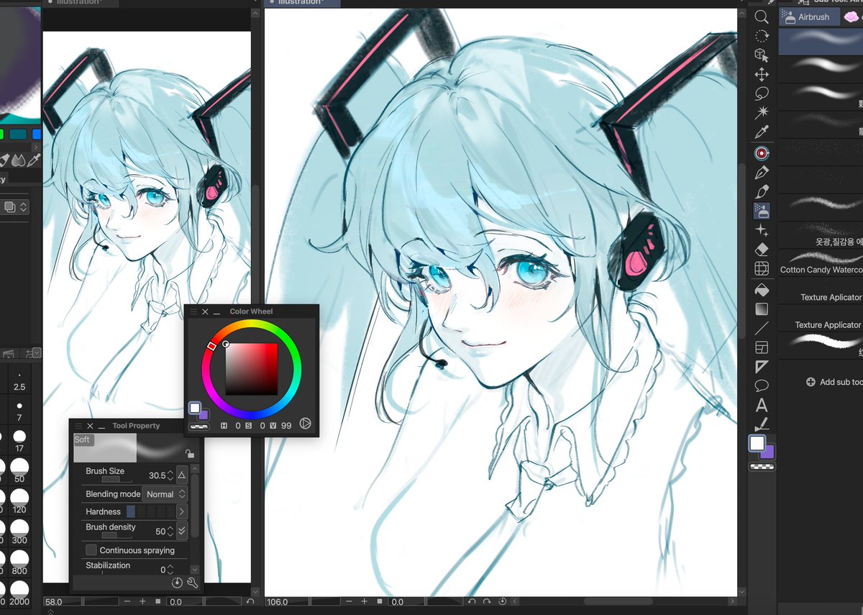Click the main color swatch below the toolbar

(x=757, y=444)
